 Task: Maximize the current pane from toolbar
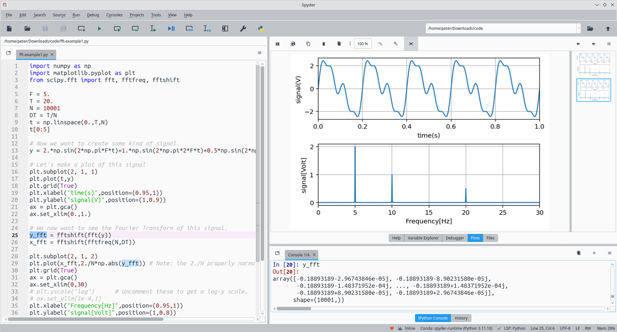(x=225, y=29)
